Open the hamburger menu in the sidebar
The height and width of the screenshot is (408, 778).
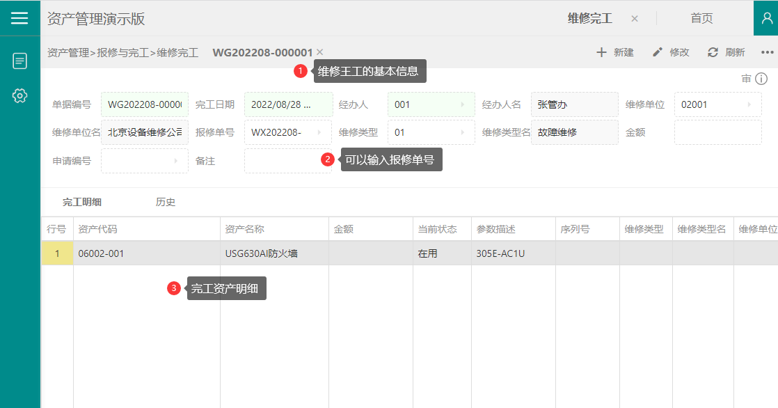pos(19,18)
